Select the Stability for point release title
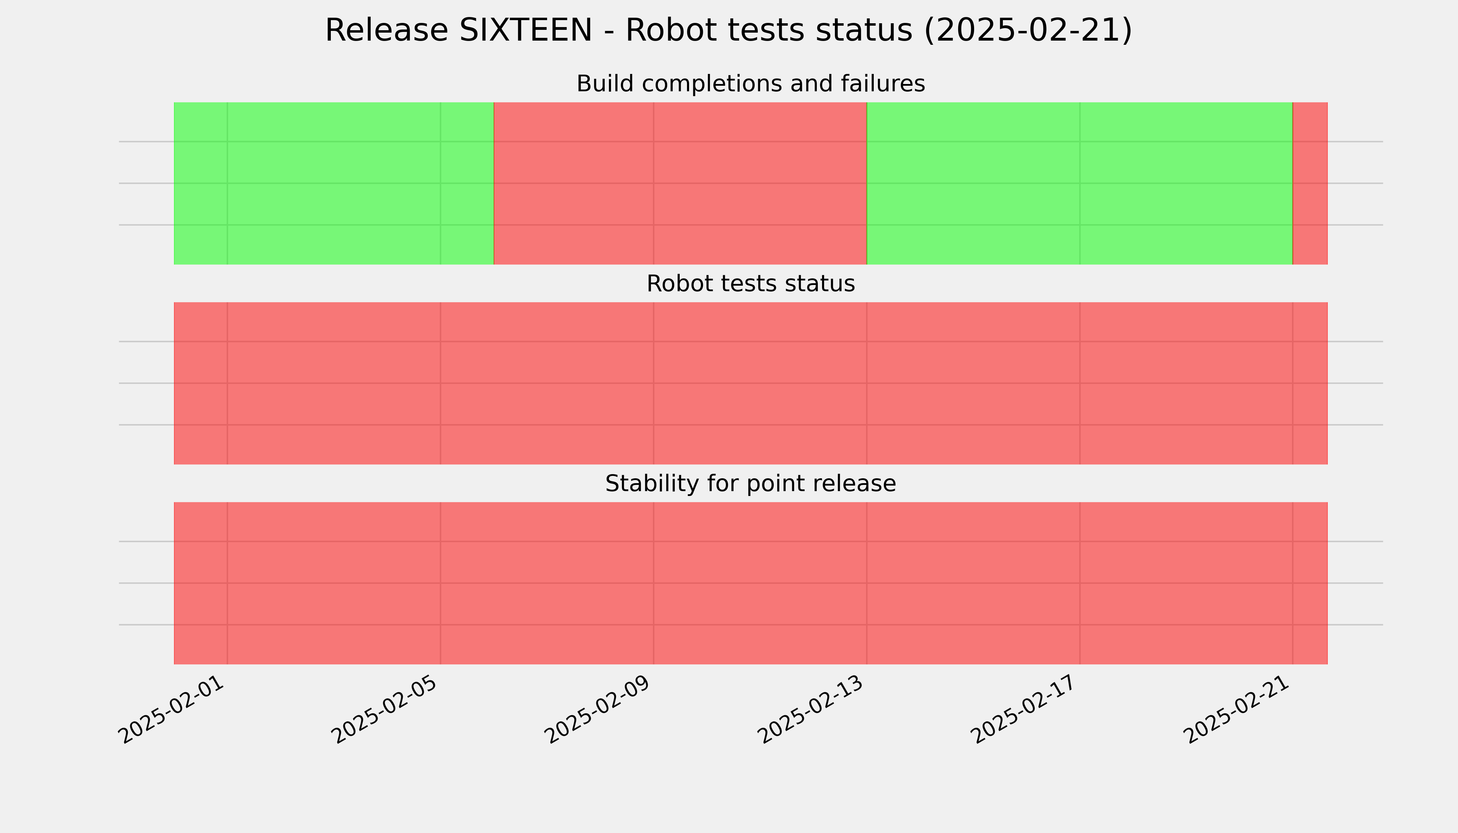1458x833 pixels. [x=750, y=484]
